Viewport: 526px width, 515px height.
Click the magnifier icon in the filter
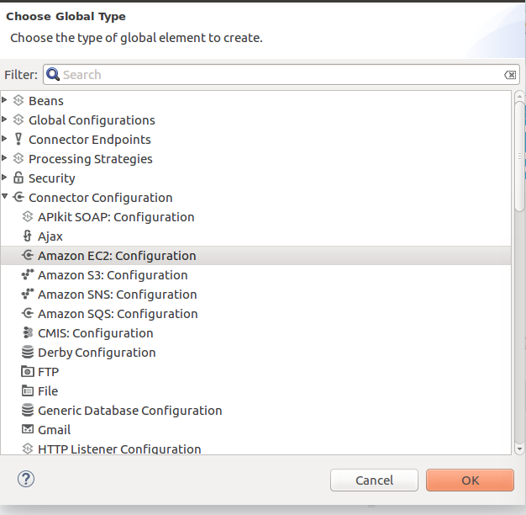[53, 74]
